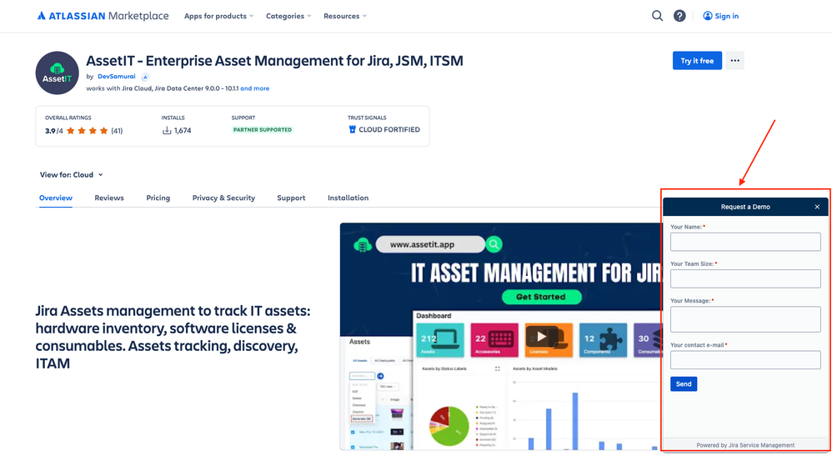The width and height of the screenshot is (832, 456).
Task: Expand Apps for products menu
Action: 218,16
